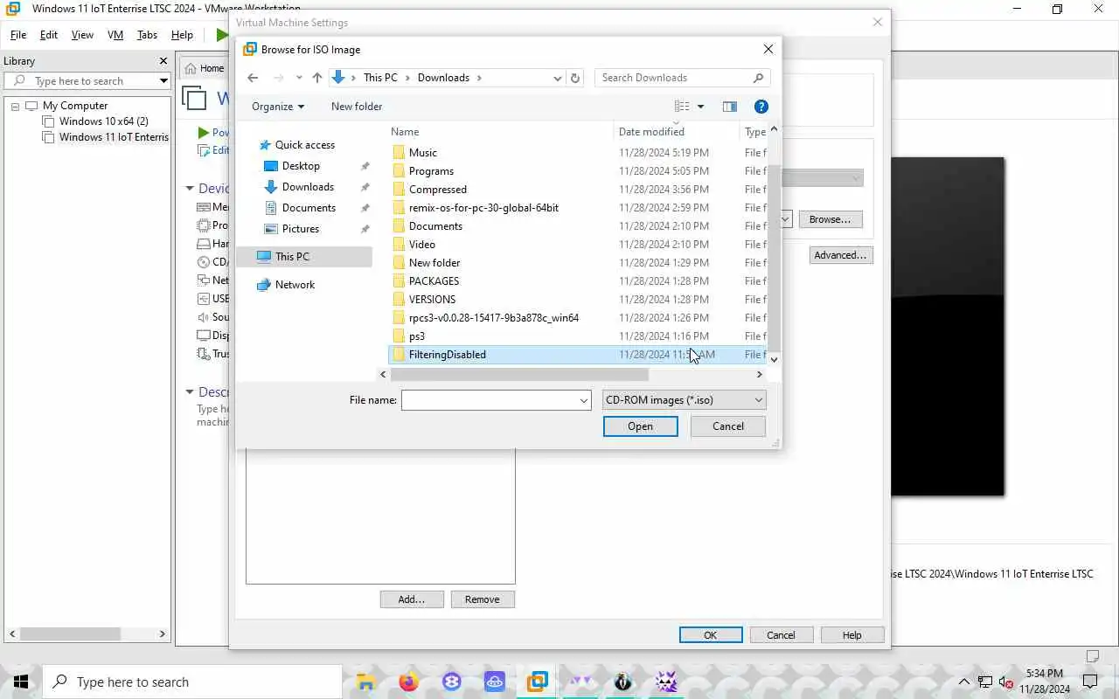Open the CD-ROM images file type dropdown
This screenshot has height=699, width=1119.
tap(684, 400)
